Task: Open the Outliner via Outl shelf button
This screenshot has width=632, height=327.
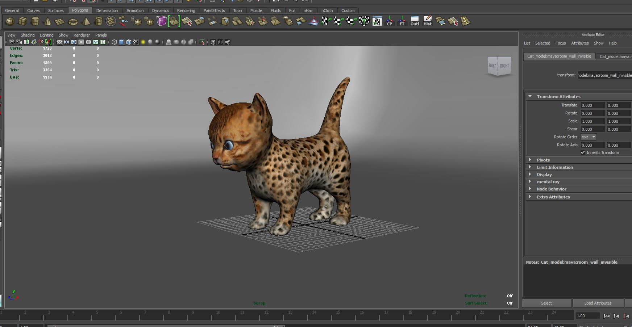Action: (415, 21)
